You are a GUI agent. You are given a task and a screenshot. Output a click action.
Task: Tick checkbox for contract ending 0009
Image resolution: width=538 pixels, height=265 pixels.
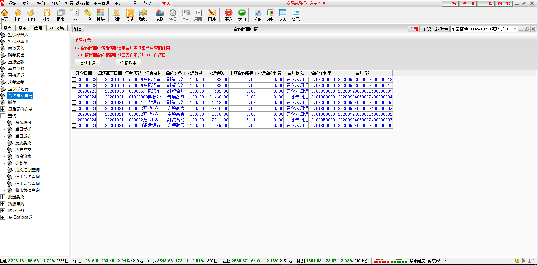tap(74, 91)
